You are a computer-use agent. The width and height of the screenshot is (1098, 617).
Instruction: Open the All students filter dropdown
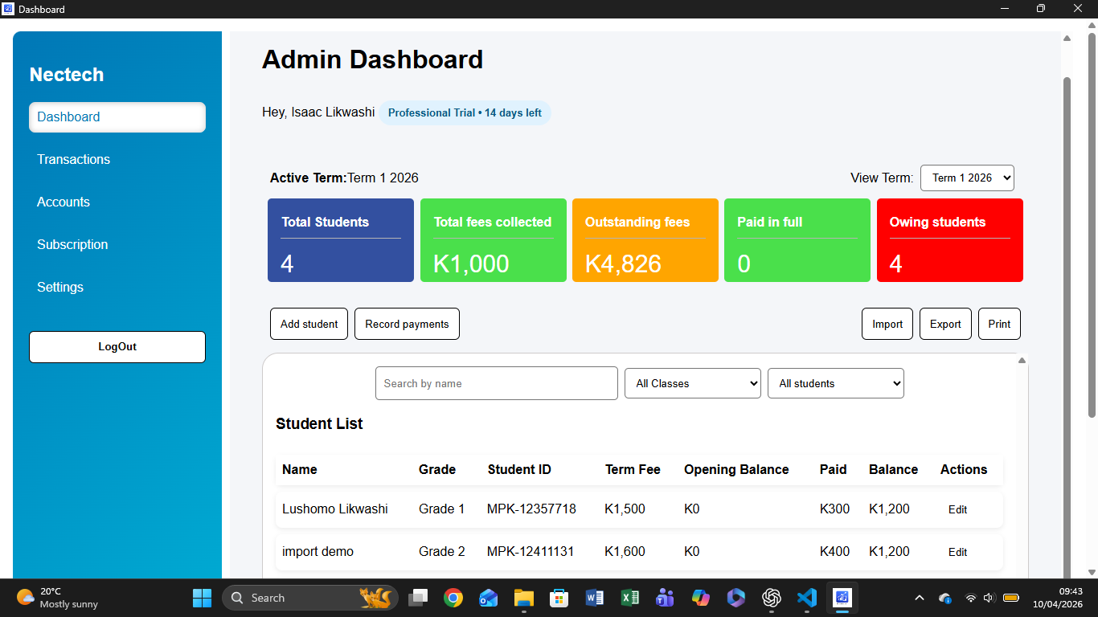click(x=835, y=383)
